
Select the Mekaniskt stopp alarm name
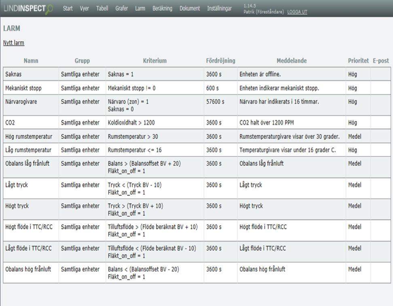tap(23, 88)
